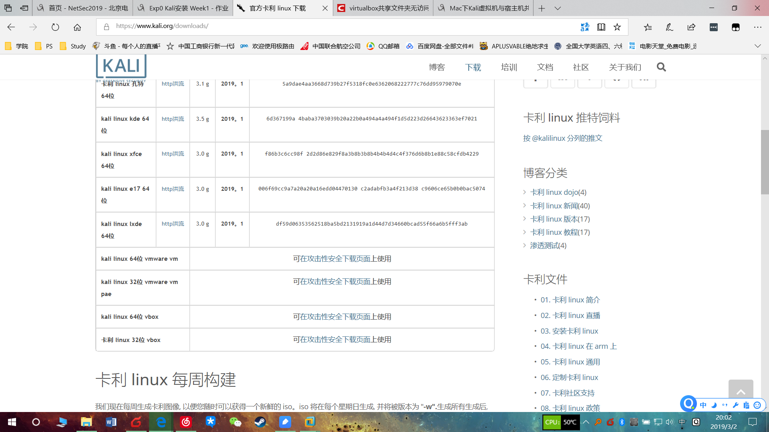Click http link for kali linux kde 64位
This screenshot has width=769, height=432.
pos(167,119)
